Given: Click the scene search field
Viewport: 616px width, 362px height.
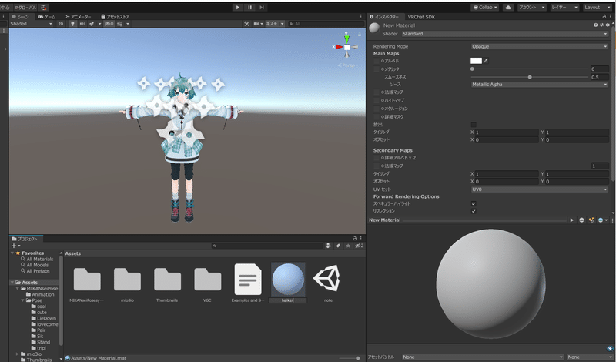Looking at the screenshot, I should coord(326,24).
